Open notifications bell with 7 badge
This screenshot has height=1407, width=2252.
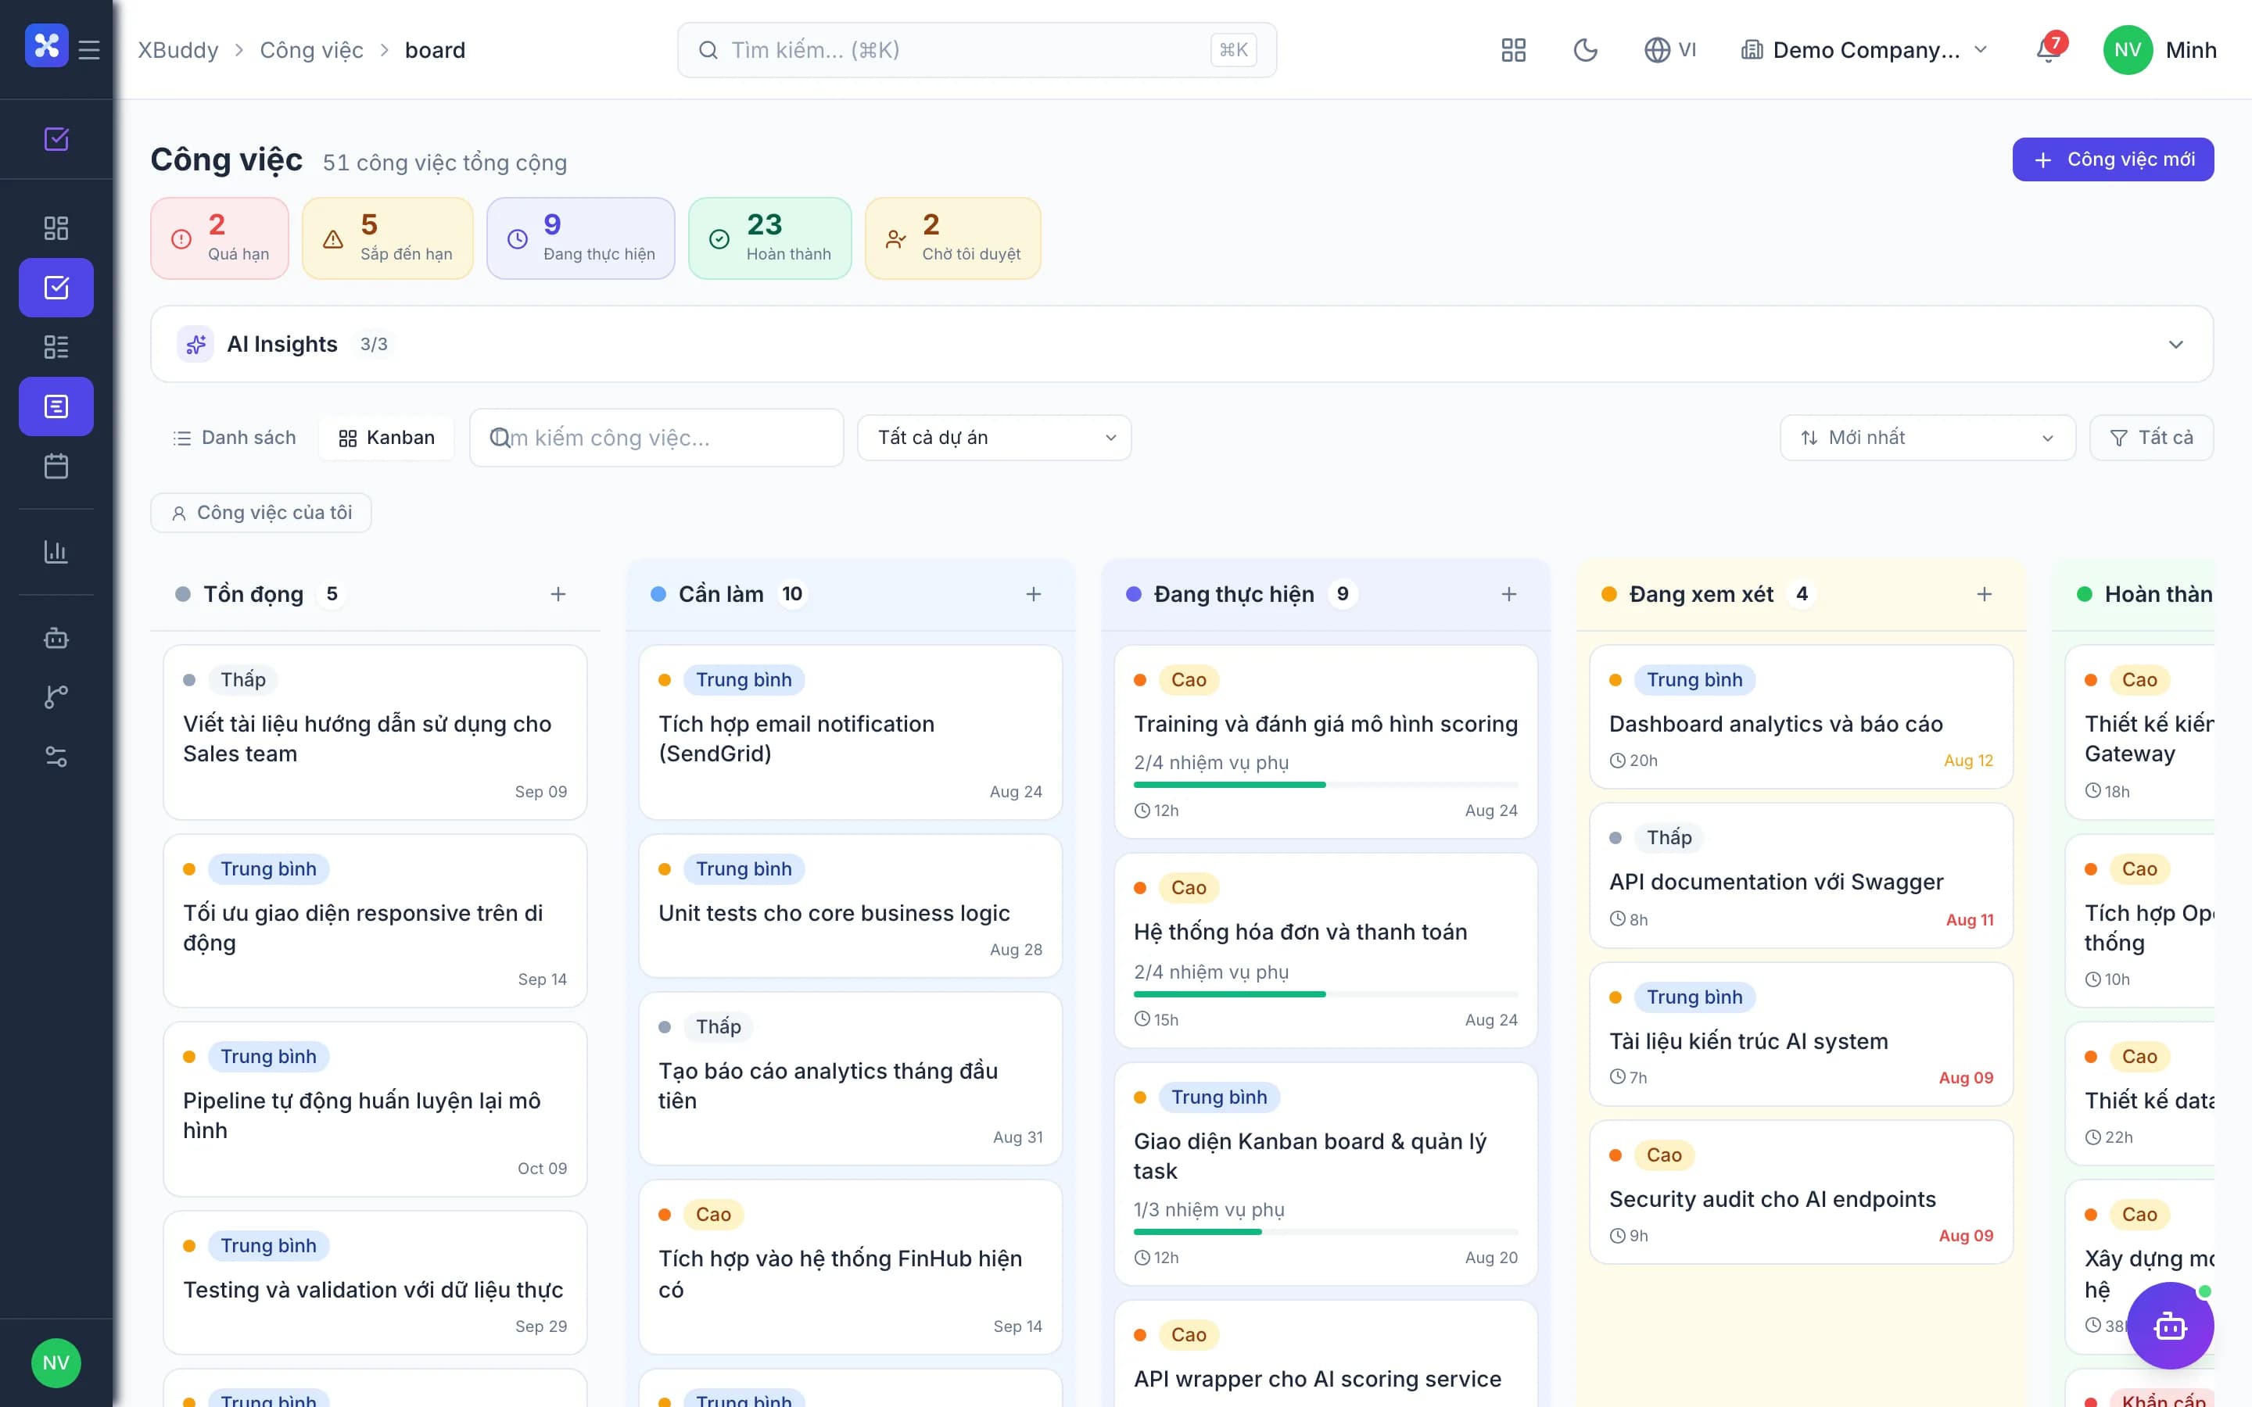[2049, 49]
